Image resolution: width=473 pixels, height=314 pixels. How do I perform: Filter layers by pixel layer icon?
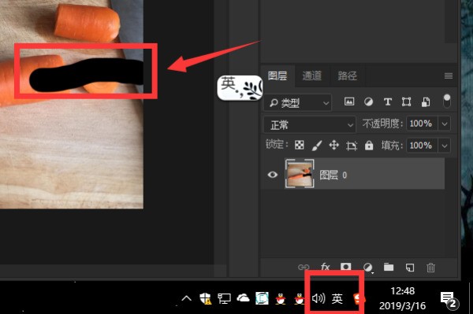click(349, 102)
